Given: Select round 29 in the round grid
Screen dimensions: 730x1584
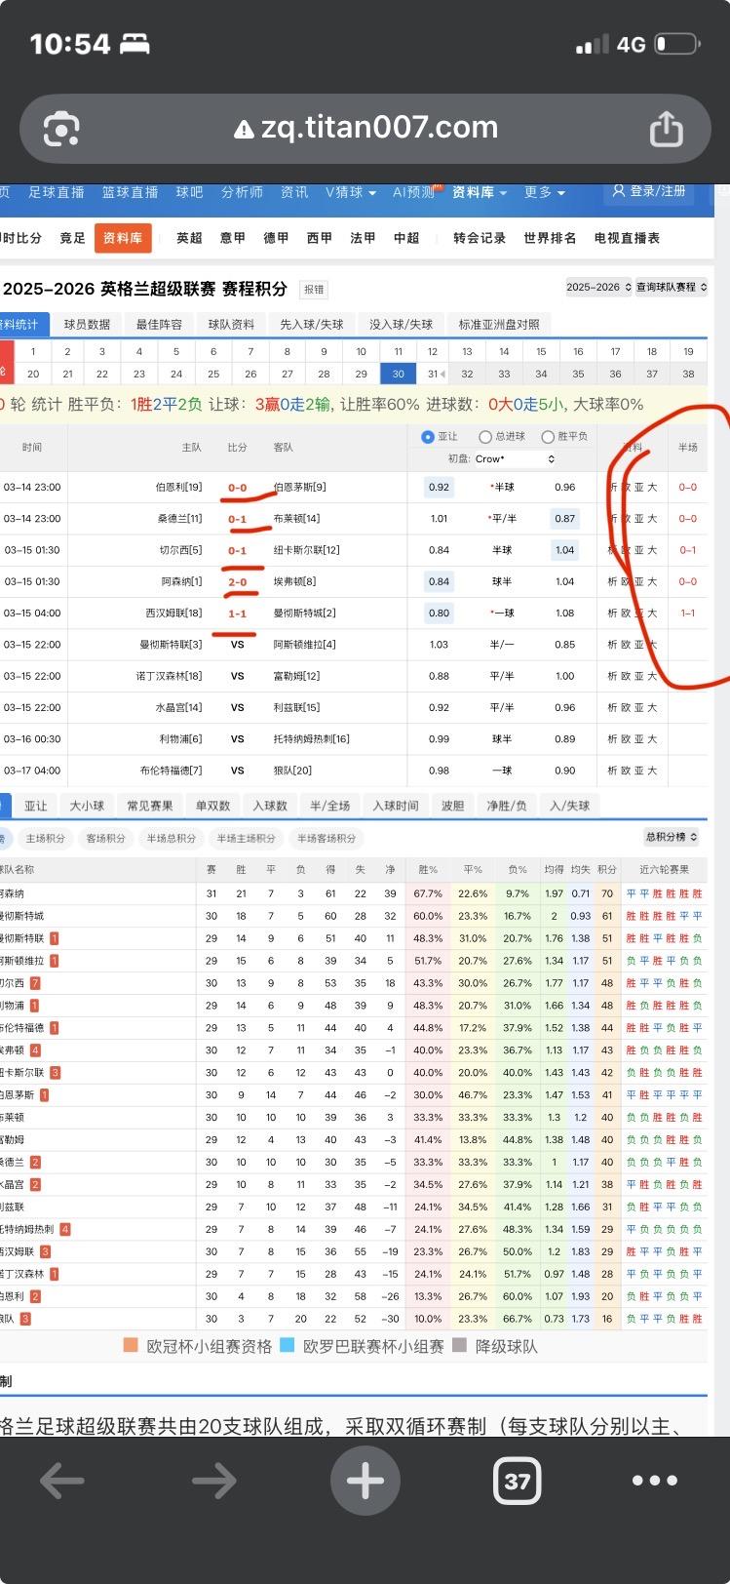Looking at the screenshot, I should click(x=361, y=374).
